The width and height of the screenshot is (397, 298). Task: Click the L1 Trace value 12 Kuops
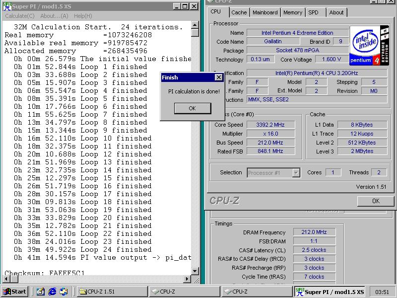tap(362, 134)
